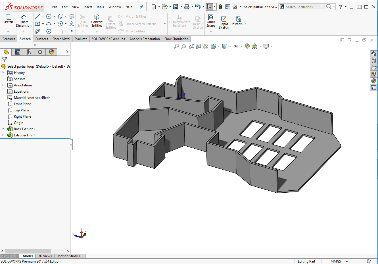Select the Edit Appearance sphere icon
This screenshot has height=264, width=378.
click(x=247, y=46)
